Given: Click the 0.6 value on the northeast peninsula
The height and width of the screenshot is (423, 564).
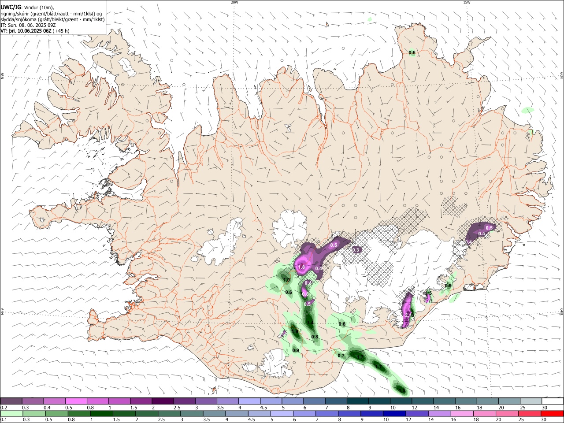Looking at the screenshot, I should point(412,53).
